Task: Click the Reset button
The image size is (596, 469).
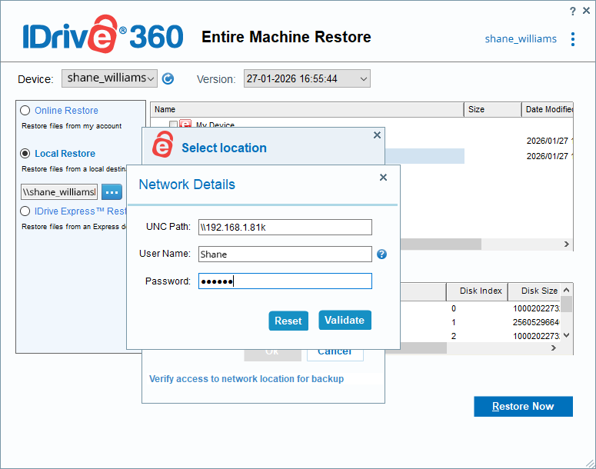Action: (288, 321)
